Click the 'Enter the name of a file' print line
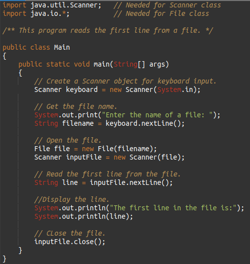The height and width of the screenshot is (264, 250). coord(127,115)
